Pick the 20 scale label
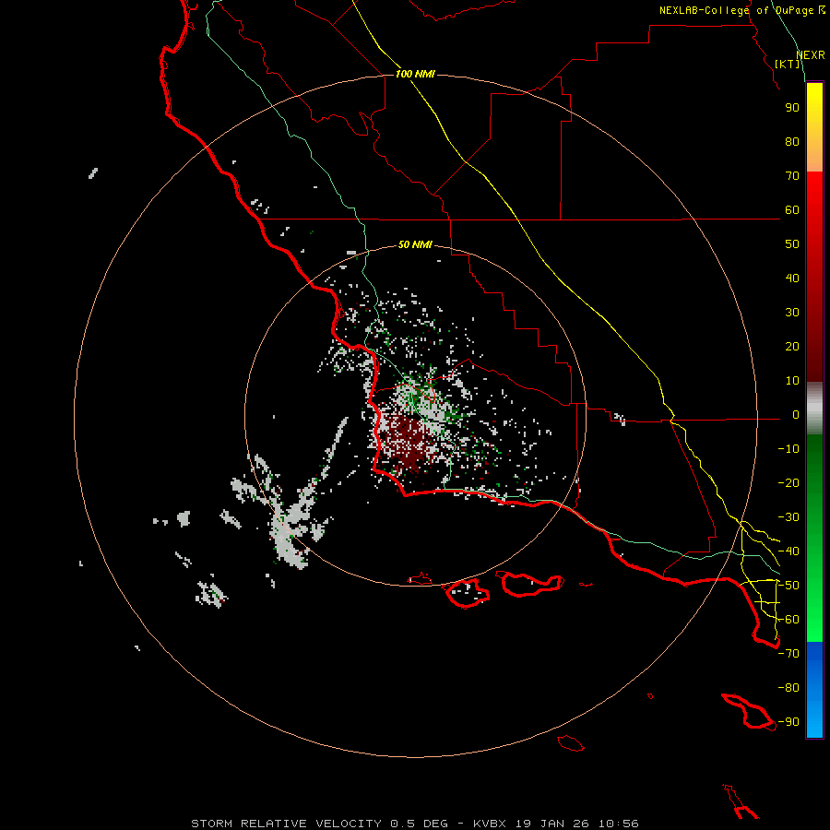 click(x=792, y=346)
